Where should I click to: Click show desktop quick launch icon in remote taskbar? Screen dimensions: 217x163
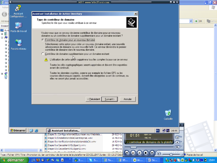(31, 131)
